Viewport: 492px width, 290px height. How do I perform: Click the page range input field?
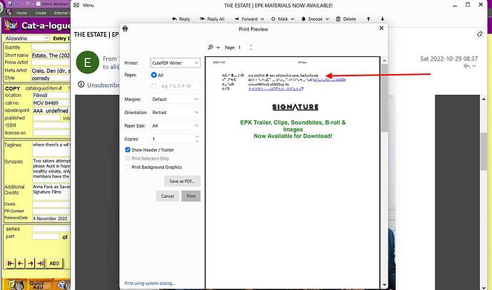pyautogui.click(x=180, y=86)
